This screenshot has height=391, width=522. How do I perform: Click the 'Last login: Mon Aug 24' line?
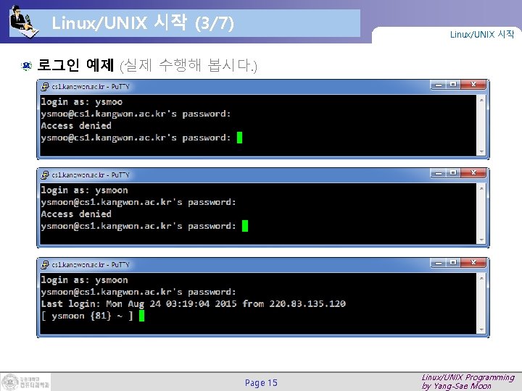tap(194, 304)
